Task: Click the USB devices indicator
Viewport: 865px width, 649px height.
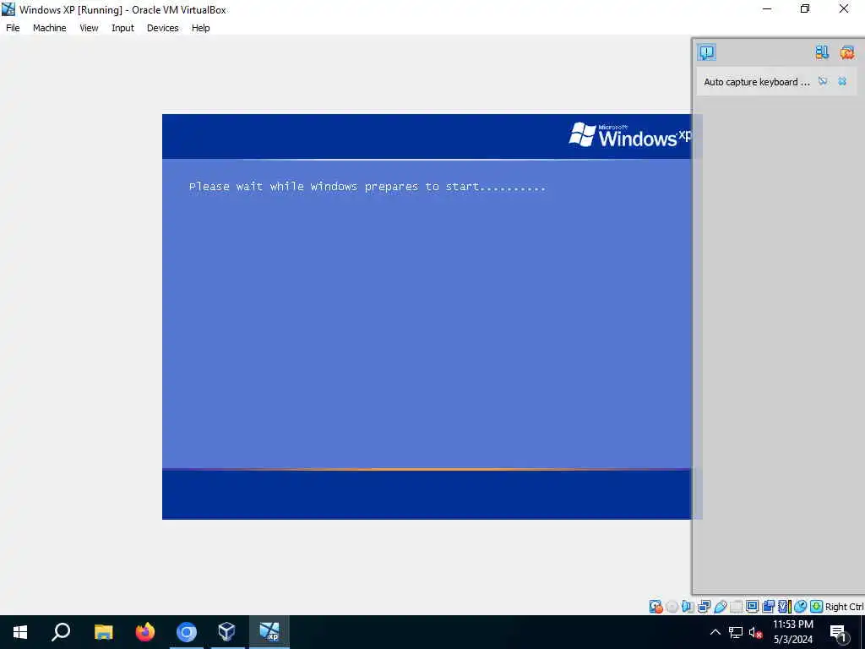Action: coord(720,607)
